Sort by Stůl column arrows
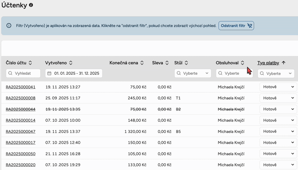Image resolution: width=298 pixels, height=170 pixels. (186, 63)
